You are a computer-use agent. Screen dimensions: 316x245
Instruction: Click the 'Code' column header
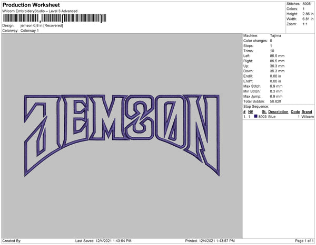tap(295, 112)
